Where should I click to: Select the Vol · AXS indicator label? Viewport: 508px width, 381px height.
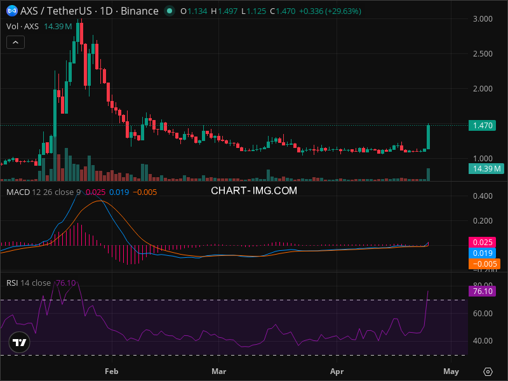tap(22, 27)
